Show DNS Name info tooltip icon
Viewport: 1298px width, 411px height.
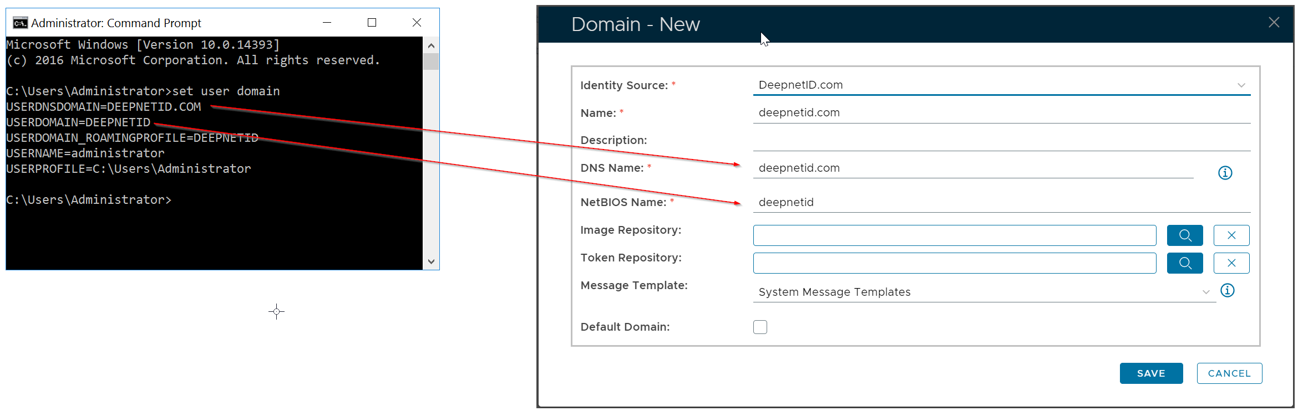point(1225,173)
